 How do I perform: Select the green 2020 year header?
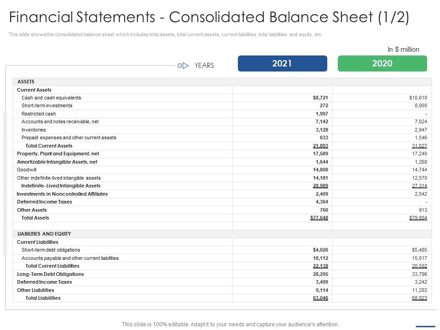point(383,63)
